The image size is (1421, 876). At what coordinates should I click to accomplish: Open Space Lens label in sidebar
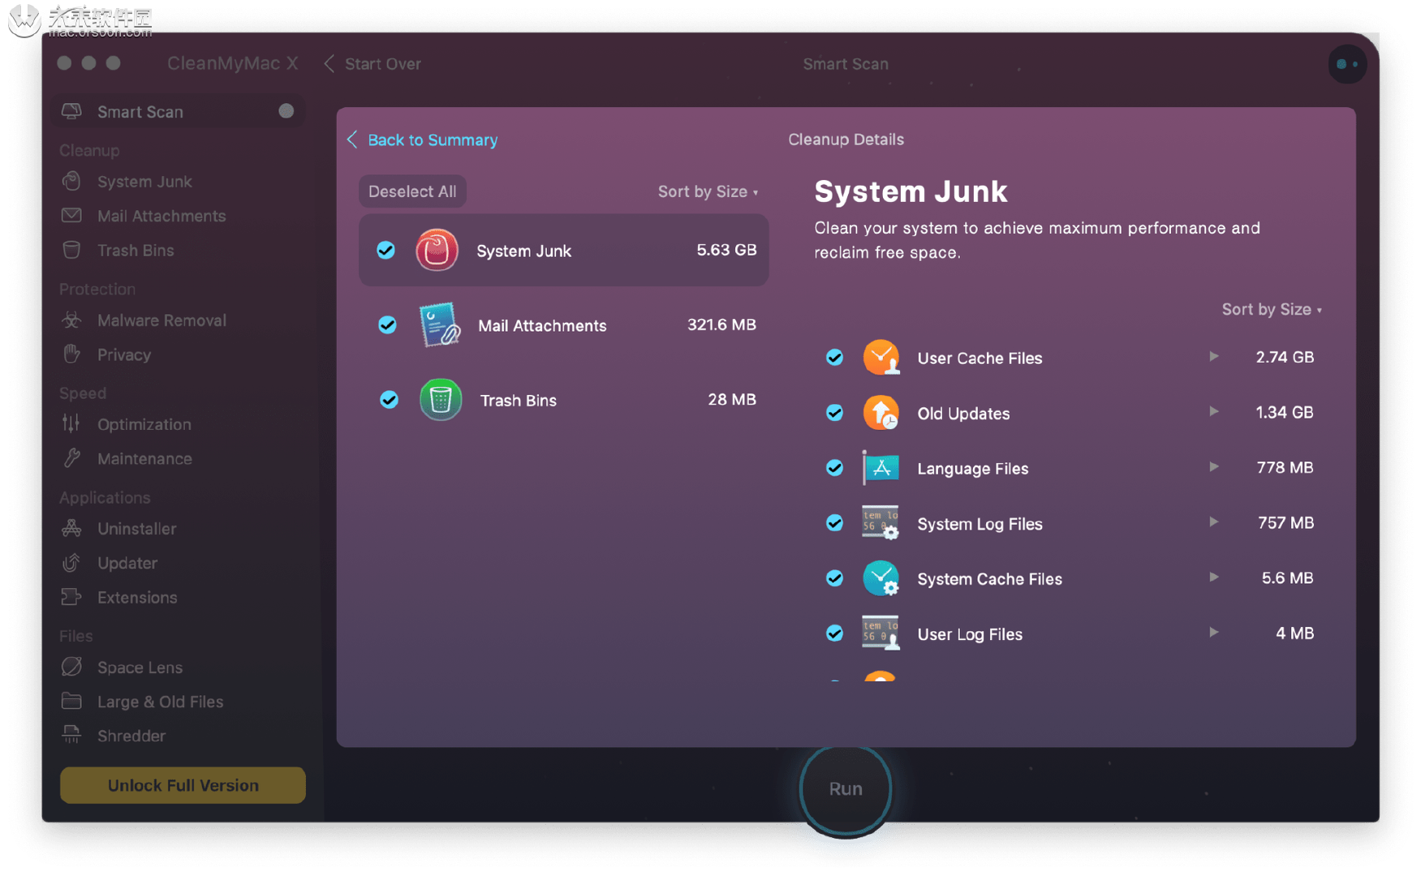tap(140, 668)
